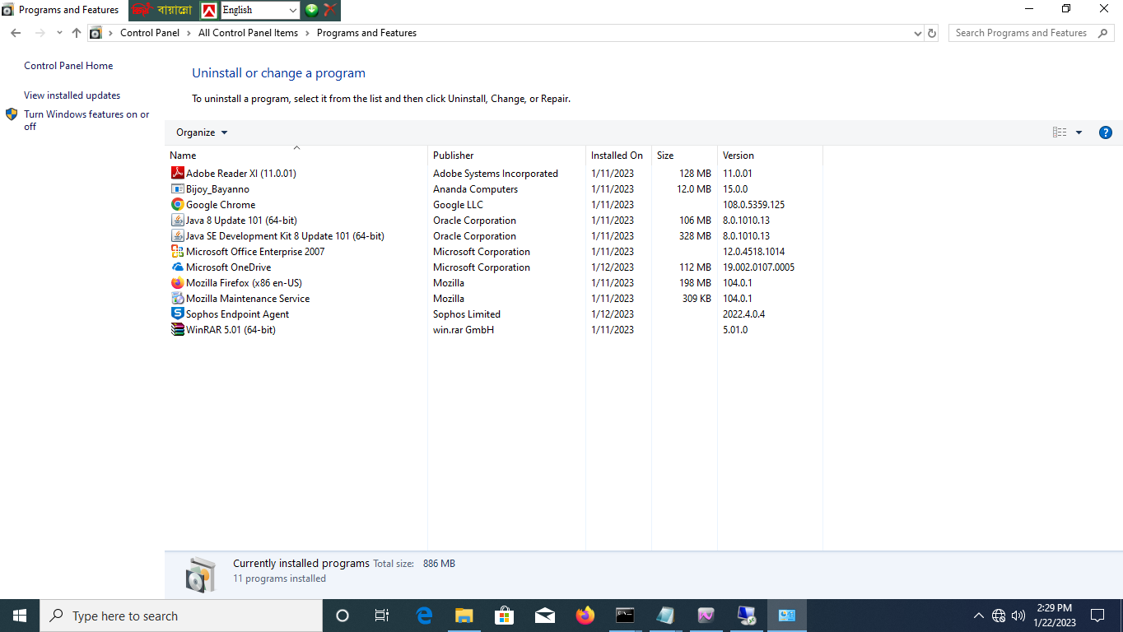This screenshot has height=632, width=1123.
Task: Open the taskbar clock showing 2:29 PM
Action: [1055, 616]
